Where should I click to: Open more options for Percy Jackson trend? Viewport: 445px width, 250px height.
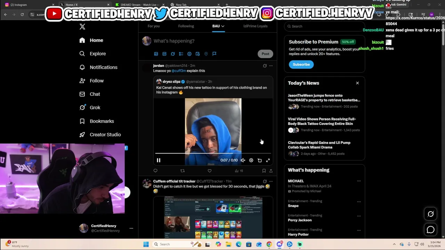(x=359, y=216)
